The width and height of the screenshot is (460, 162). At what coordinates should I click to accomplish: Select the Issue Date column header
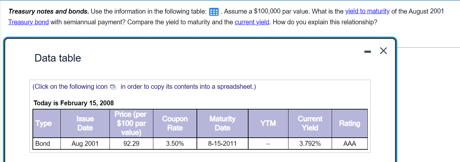(85, 123)
